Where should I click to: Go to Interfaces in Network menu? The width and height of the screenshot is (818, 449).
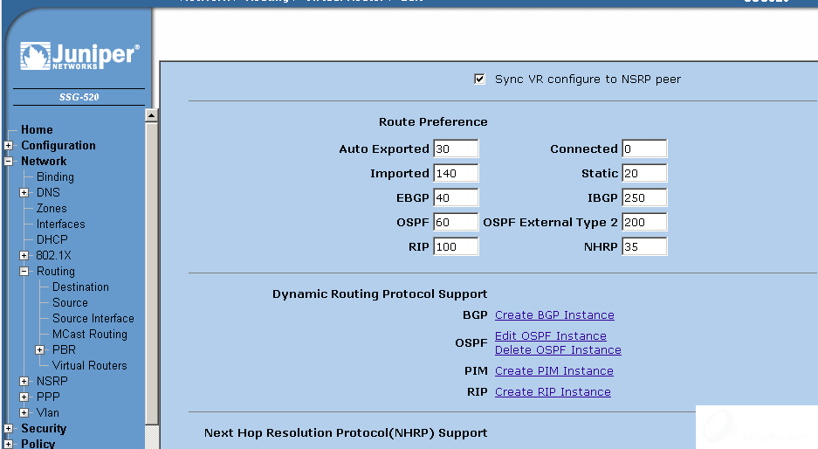tap(60, 224)
